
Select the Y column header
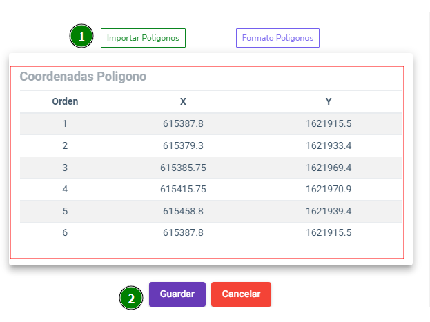[329, 101]
